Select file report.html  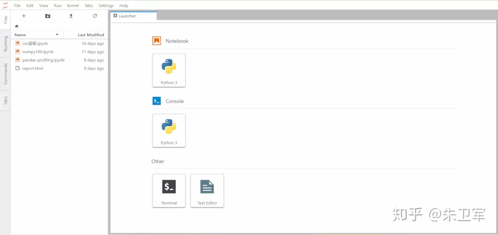[59, 68]
